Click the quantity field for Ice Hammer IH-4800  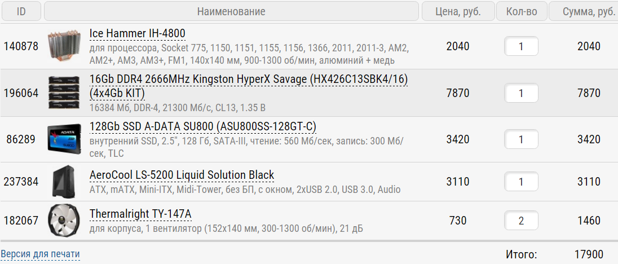[x=521, y=46]
